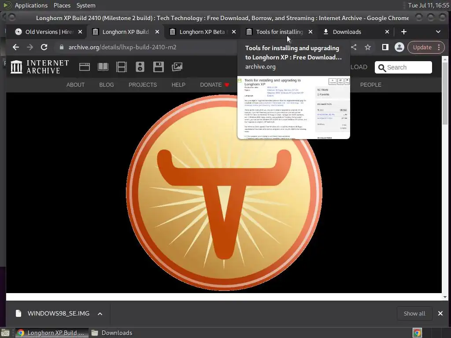Click the scrollbar up arrow
The height and width of the screenshot is (338, 451).
[445, 59]
